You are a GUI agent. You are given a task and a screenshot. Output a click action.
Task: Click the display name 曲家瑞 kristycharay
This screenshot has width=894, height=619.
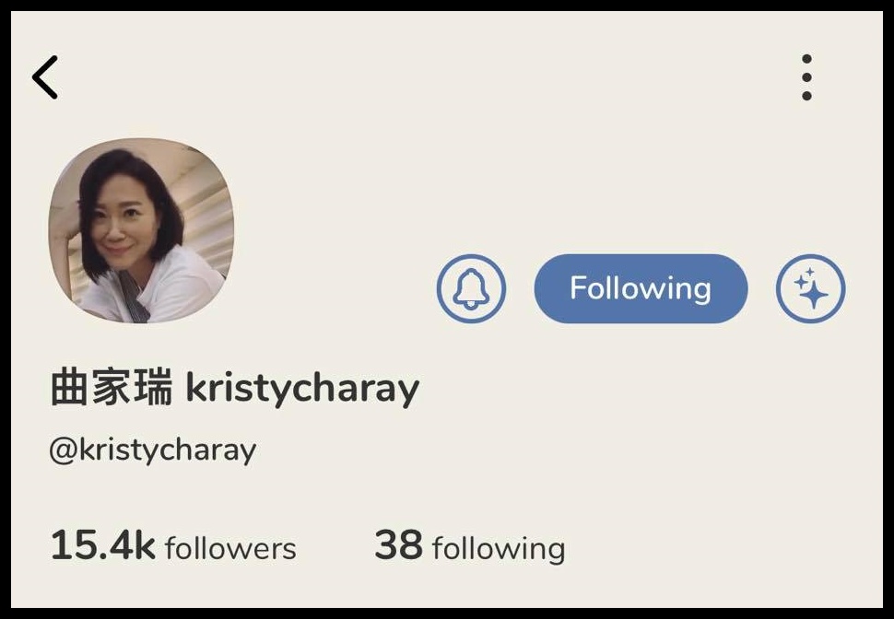tap(235, 389)
